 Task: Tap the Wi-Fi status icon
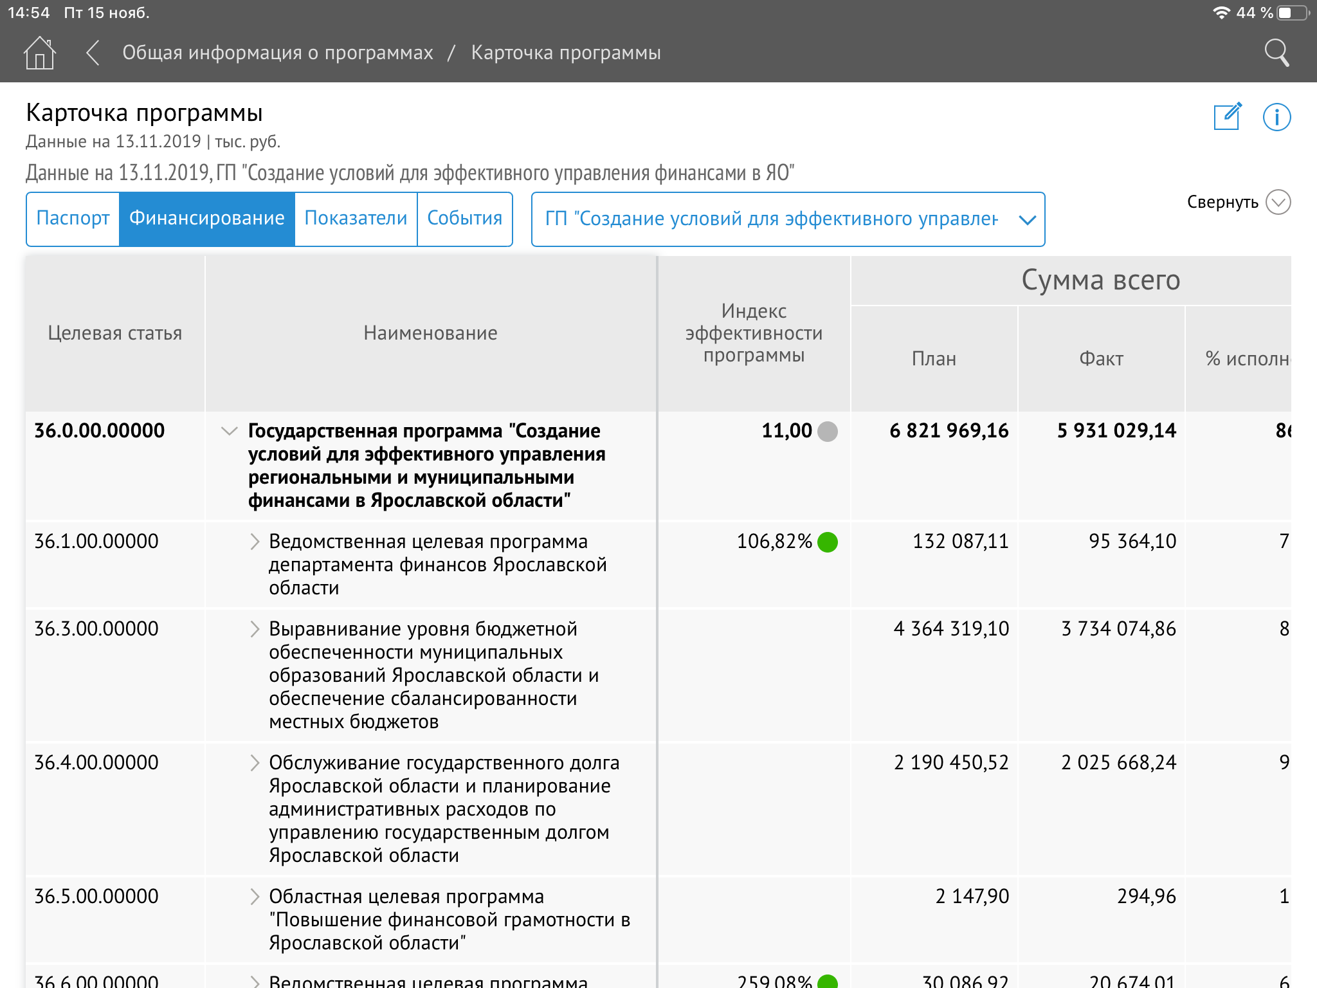point(1221,13)
